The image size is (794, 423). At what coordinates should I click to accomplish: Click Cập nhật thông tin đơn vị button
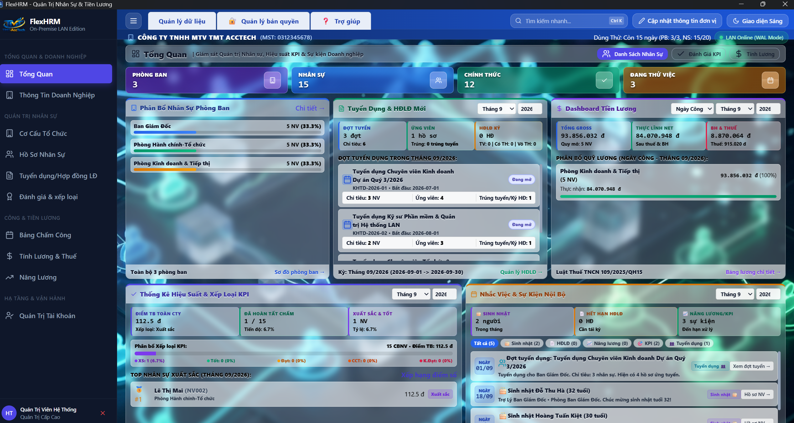[x=677, y=21]
